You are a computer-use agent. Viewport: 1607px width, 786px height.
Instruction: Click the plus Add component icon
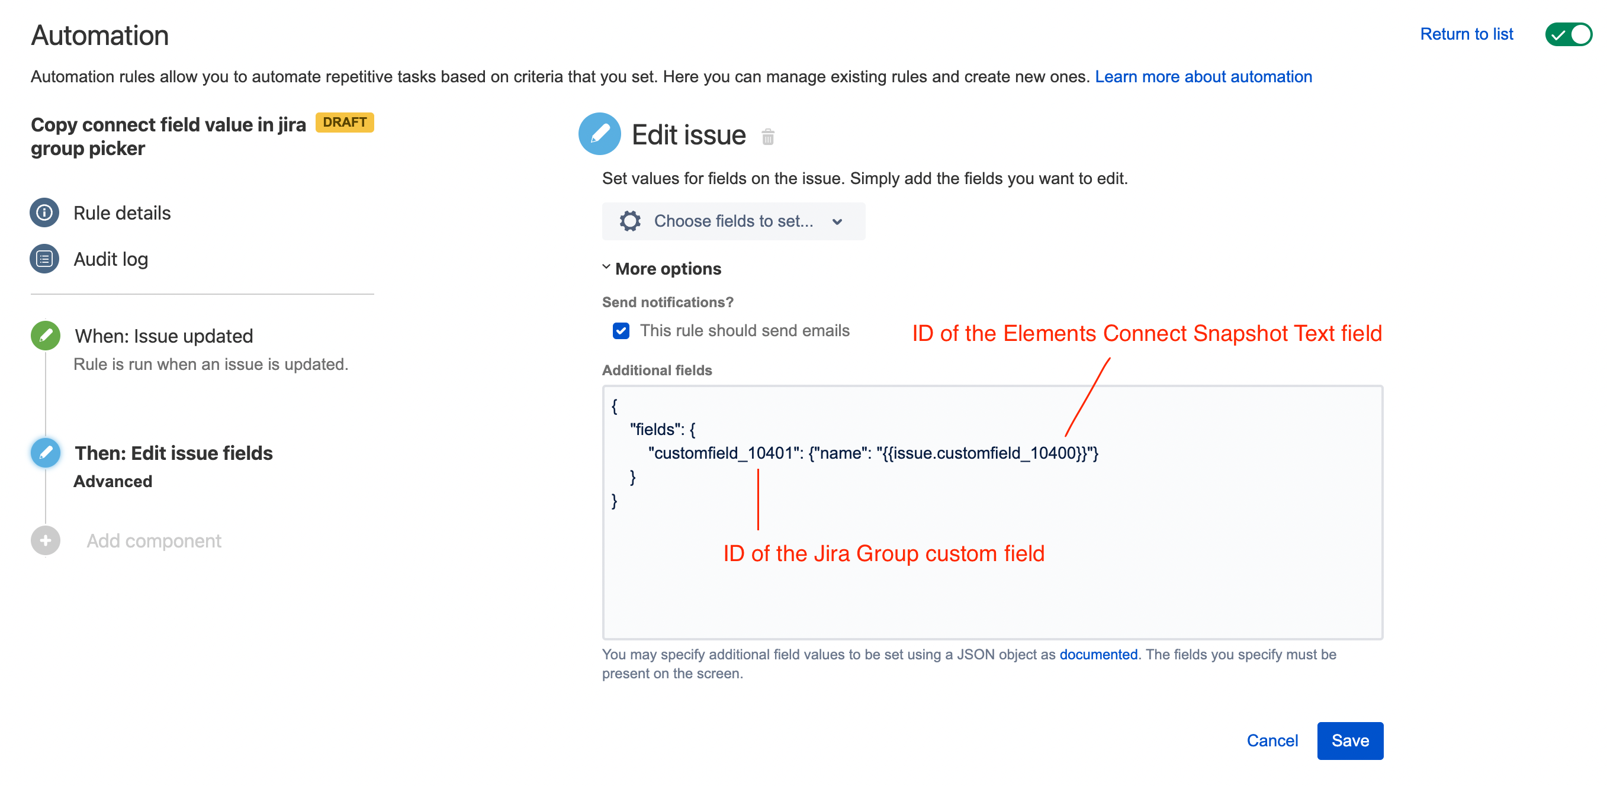tap(46, 540)
